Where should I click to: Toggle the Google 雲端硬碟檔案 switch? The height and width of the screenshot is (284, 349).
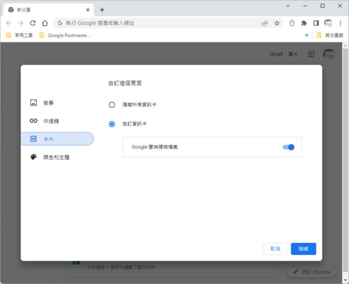point(288,147)
